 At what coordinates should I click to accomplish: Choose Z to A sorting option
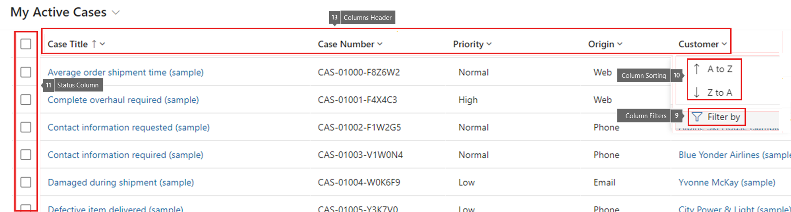click(719, 93)
